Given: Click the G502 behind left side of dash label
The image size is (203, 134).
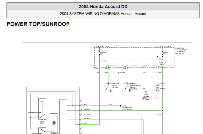Looking at the screenshot, I should [146, 97].
